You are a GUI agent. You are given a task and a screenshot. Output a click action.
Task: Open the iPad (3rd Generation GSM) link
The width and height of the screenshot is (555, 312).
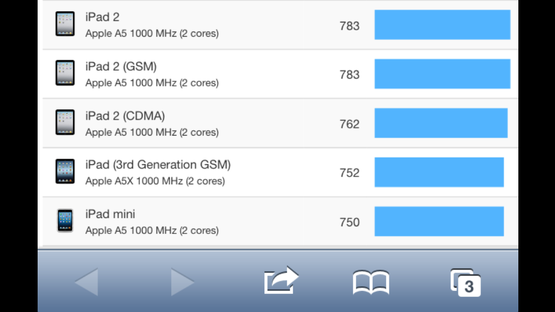tap(158, 165)
